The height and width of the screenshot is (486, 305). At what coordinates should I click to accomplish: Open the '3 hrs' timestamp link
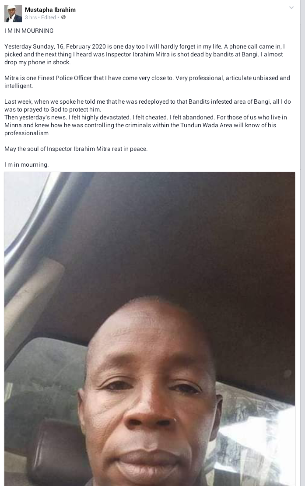tap(31, 17)
